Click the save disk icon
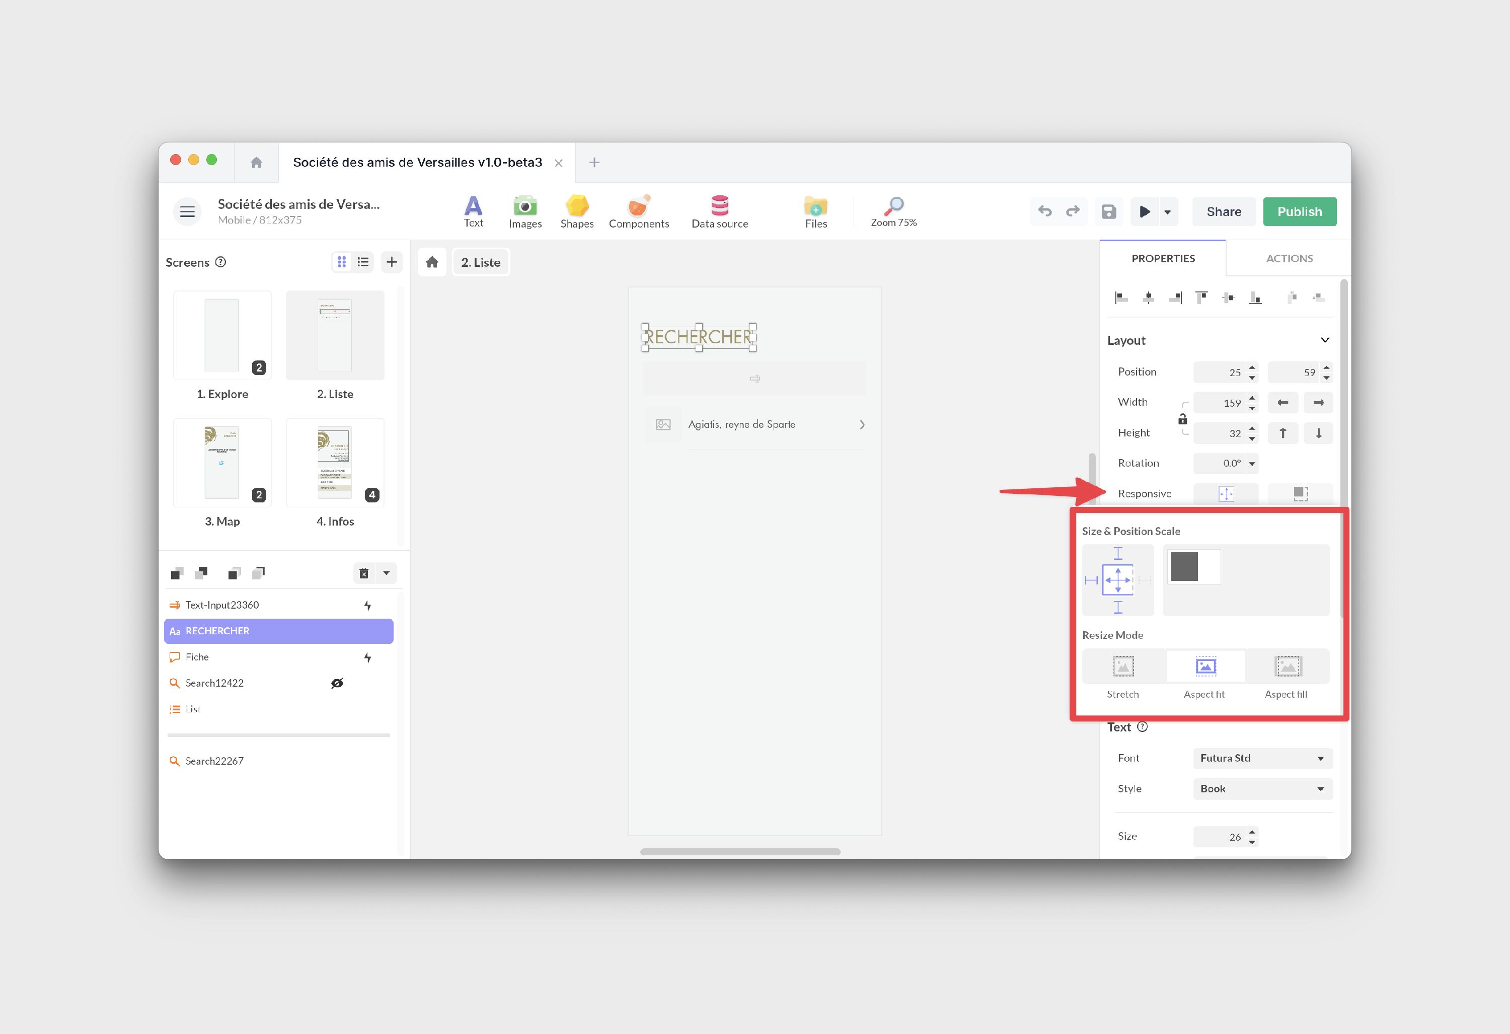Screen dimensions: 1510x1034 [x=1108, y=212]
